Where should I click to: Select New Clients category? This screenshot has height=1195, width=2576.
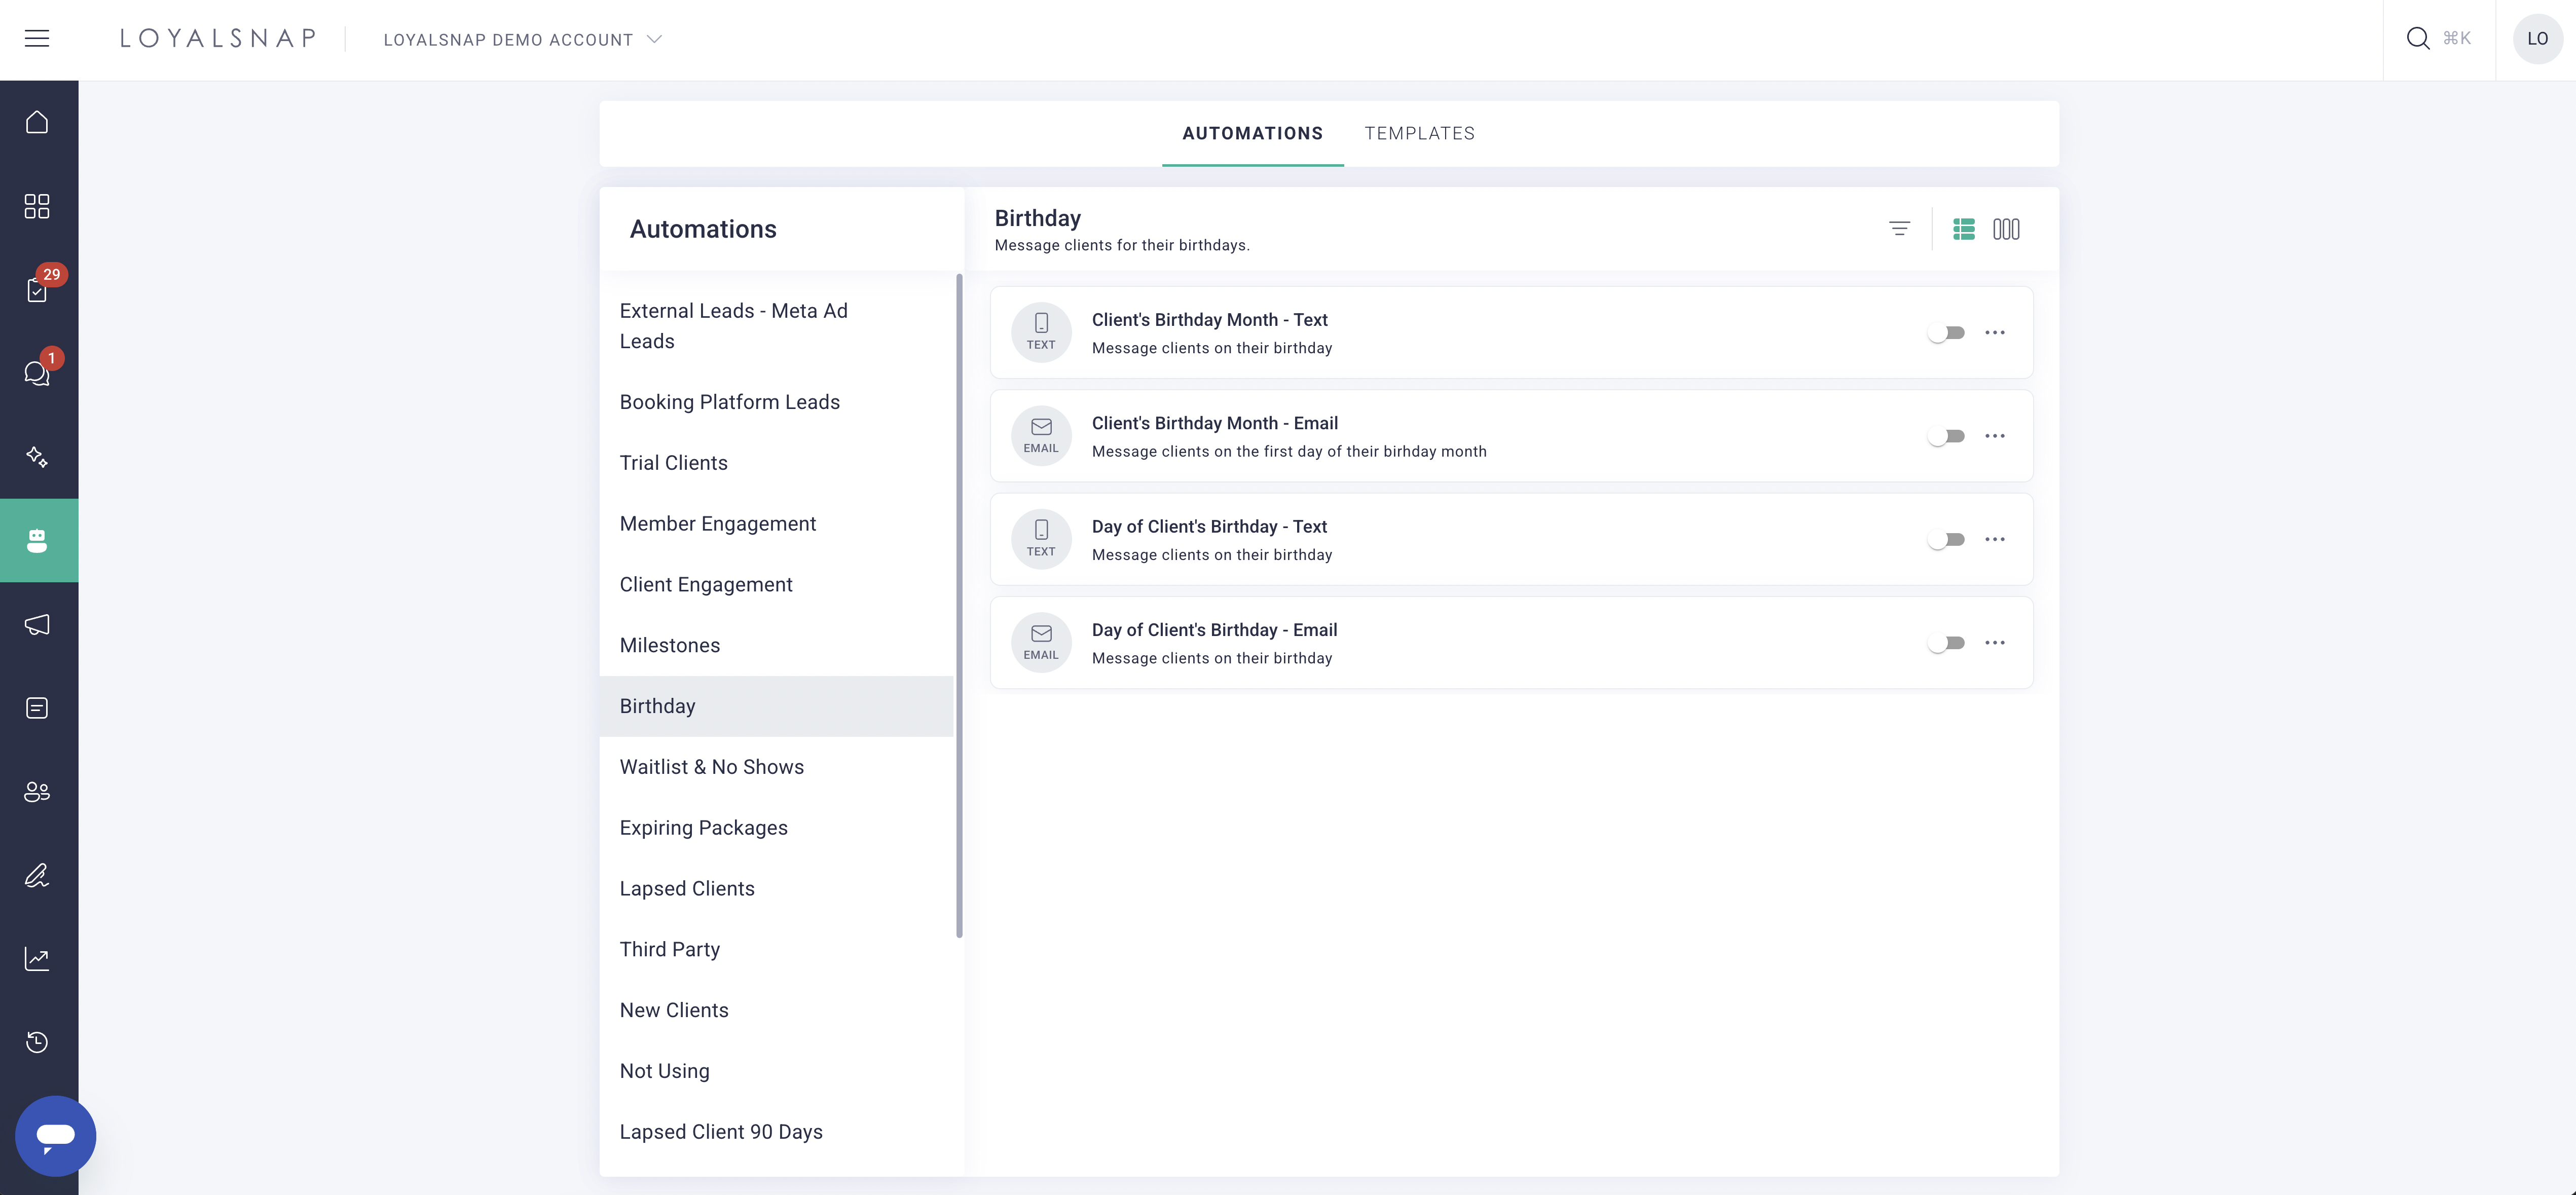click(776, 1011)
